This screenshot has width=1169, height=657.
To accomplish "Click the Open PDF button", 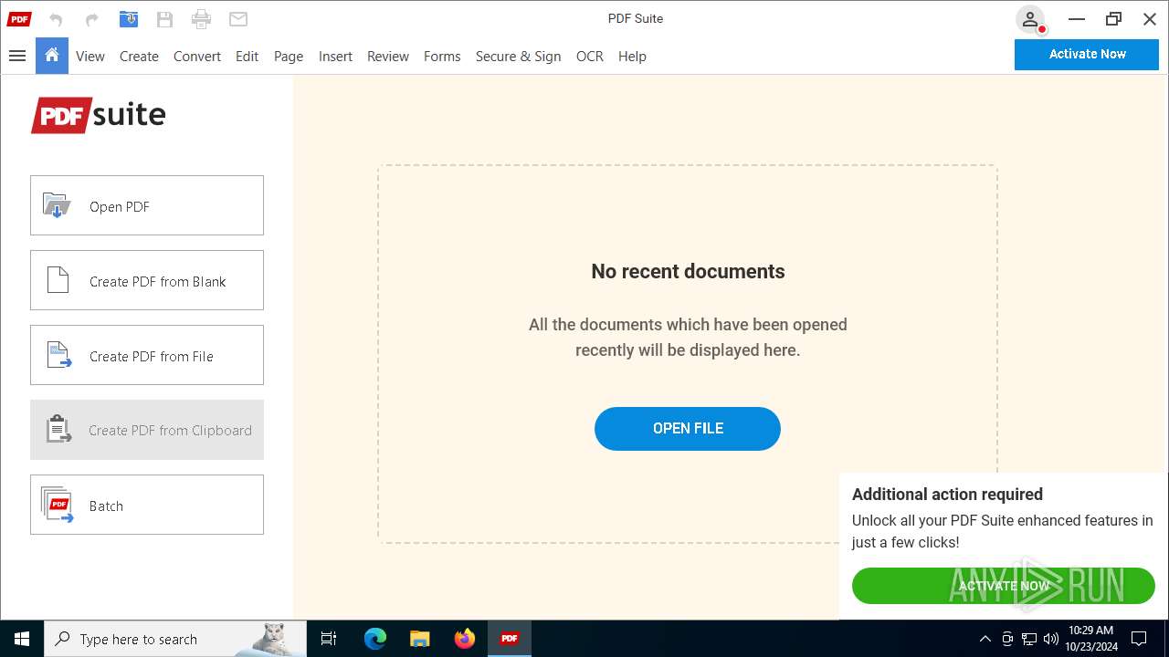I will 147,205.
